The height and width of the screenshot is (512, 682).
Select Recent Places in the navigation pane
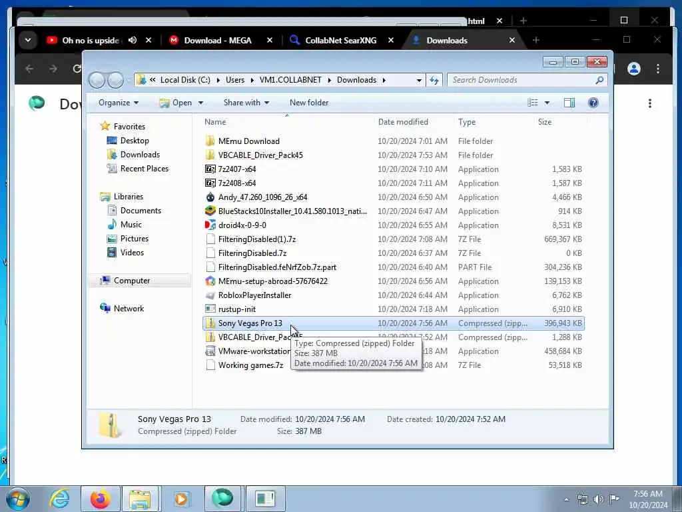point(144,169)
